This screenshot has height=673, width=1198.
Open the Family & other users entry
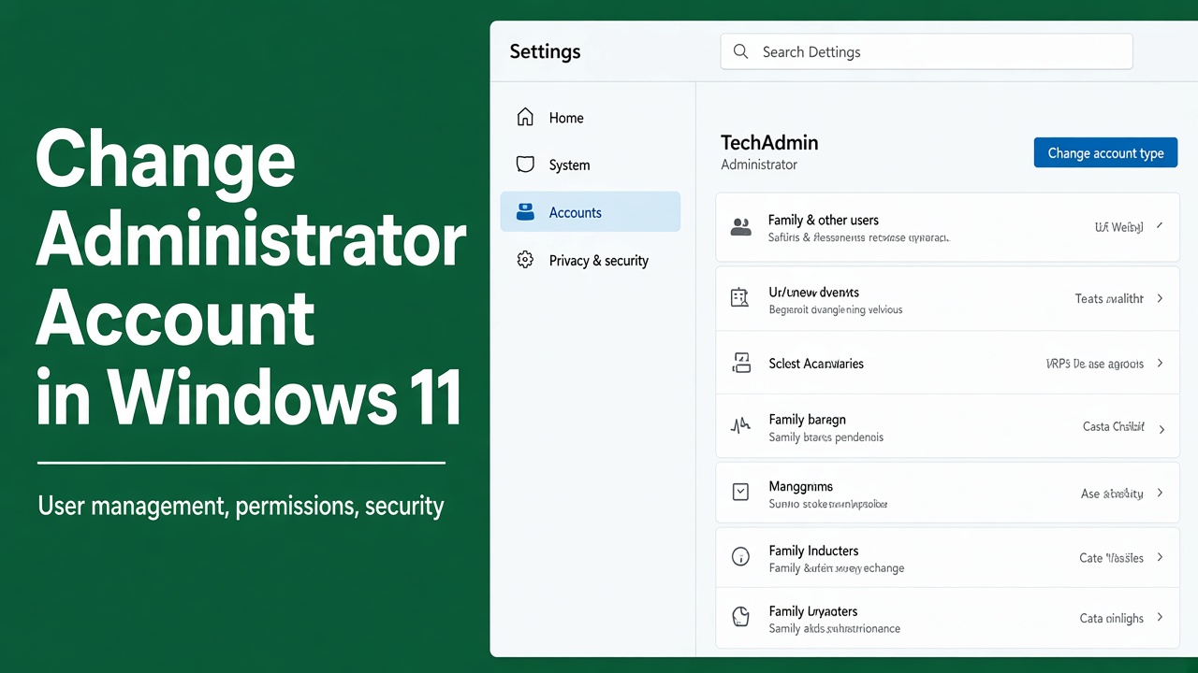pos(947,227)
